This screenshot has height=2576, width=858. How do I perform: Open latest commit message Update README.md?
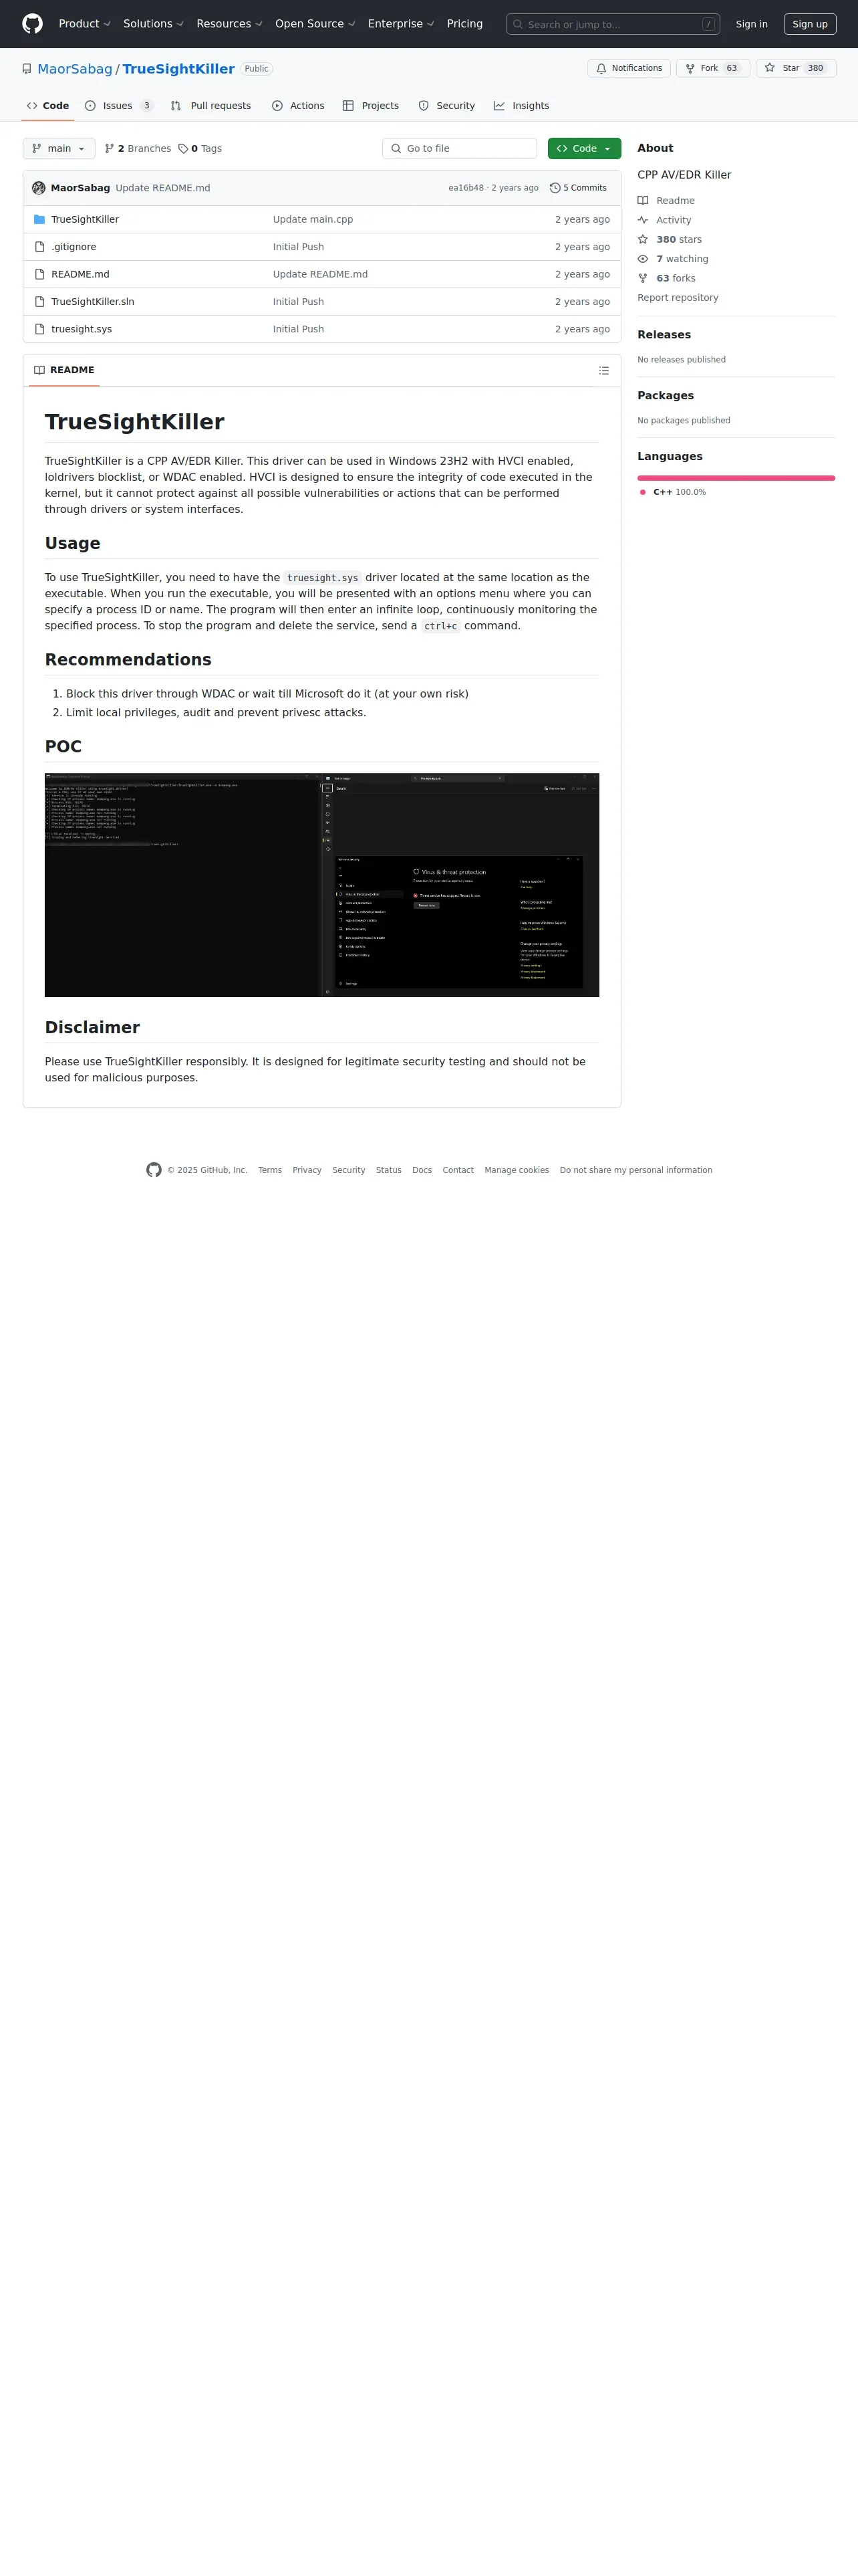click(163, 188)
